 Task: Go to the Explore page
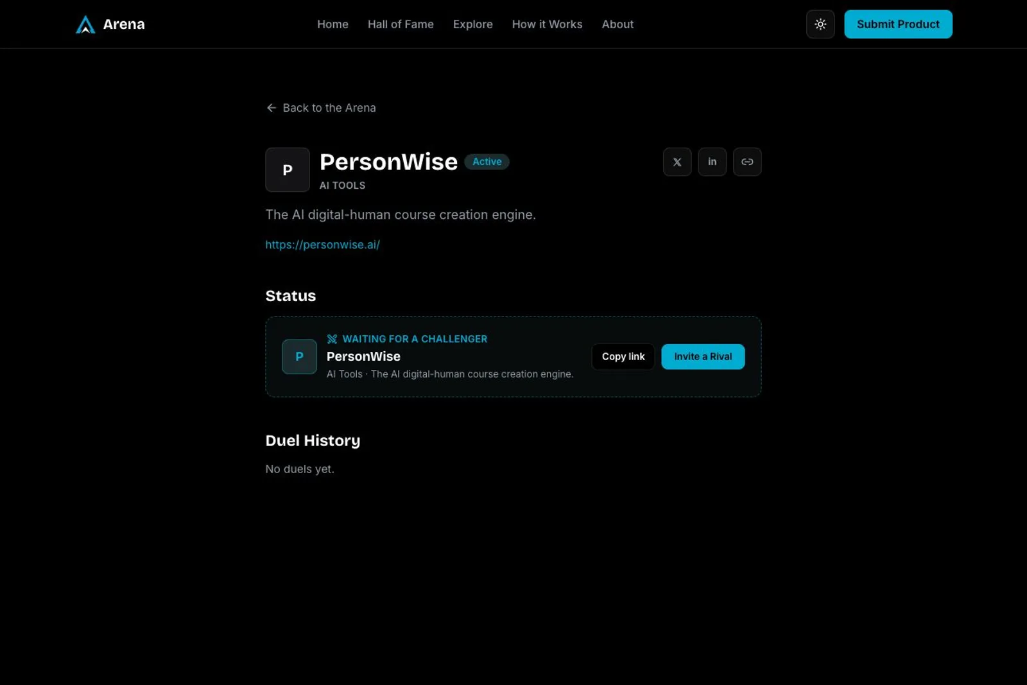point(473,24)
